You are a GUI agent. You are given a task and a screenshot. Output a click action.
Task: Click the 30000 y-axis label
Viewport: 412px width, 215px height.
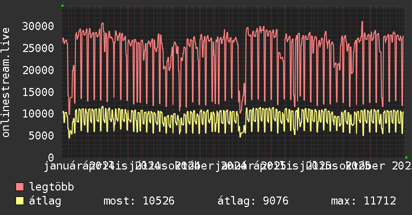pos(38,26)
